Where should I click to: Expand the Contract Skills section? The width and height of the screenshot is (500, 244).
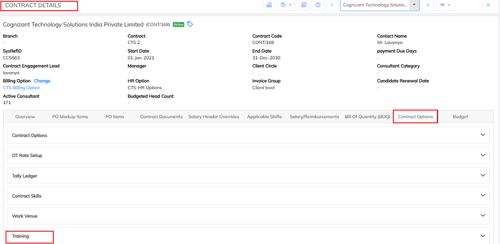click(483, 195)
